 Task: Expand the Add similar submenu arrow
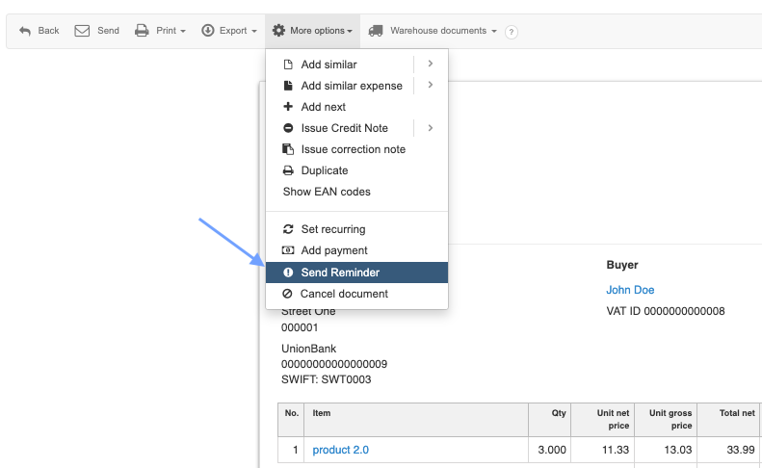(430, 65)
